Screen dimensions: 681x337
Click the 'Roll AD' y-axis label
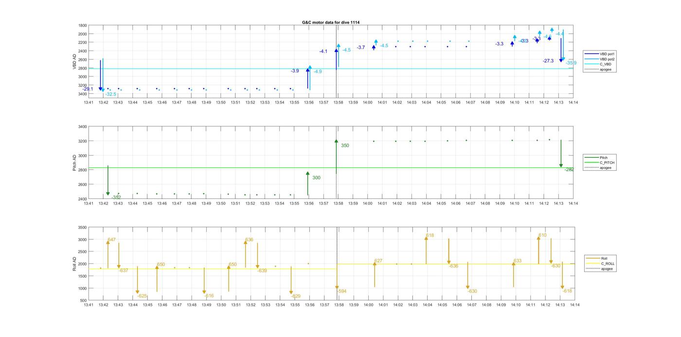[x=75, y=264]
